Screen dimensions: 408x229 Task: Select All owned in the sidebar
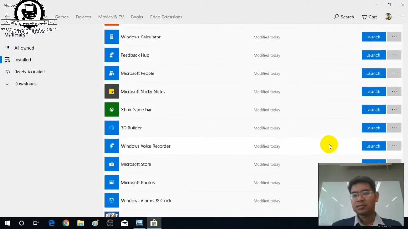[x=24, y=48]
